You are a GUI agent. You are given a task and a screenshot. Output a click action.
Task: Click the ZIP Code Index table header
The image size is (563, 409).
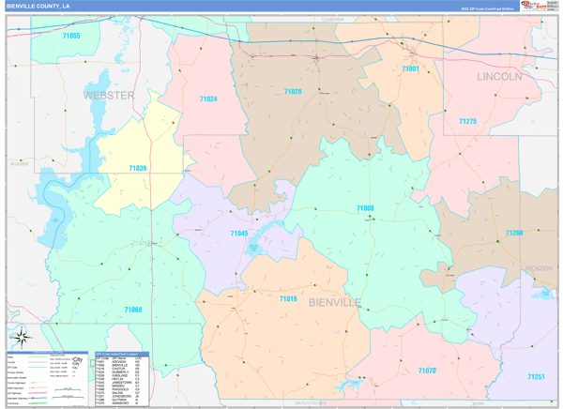point(120,355)
